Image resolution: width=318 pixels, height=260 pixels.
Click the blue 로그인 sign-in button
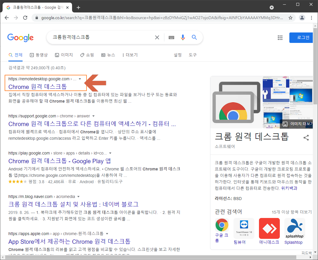302,38
